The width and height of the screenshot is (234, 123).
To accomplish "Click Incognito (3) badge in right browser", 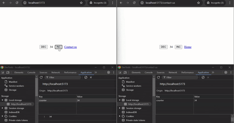I will (x=215, y=3).
